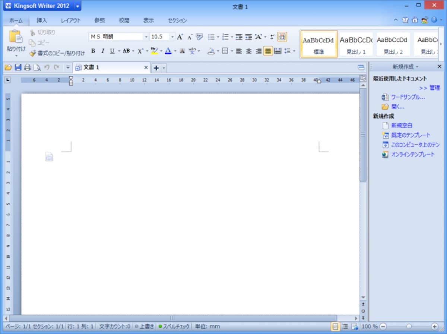Image resolution: width=447 pixels, height=334 pixels.
Task: Expand the styles gallery arrow
Action: tap(441, 44)
